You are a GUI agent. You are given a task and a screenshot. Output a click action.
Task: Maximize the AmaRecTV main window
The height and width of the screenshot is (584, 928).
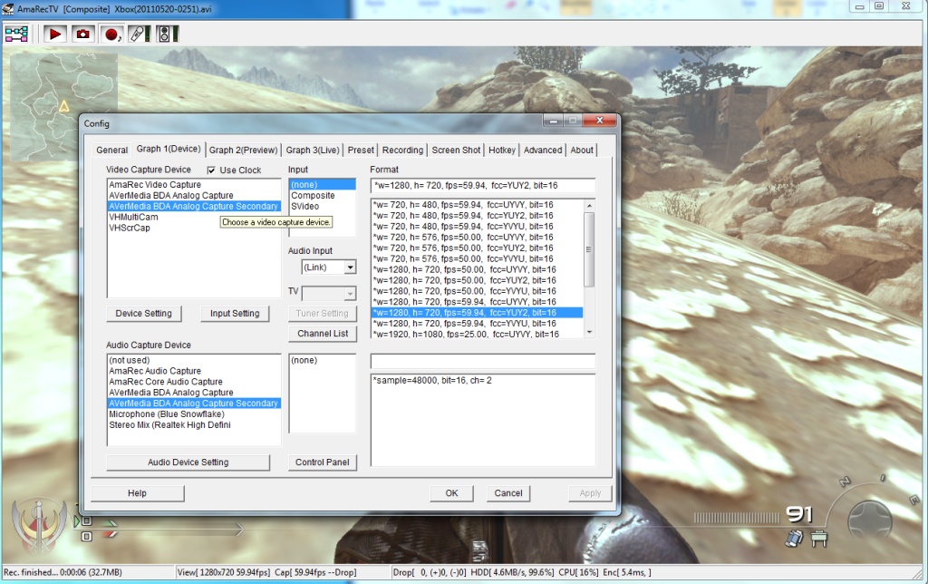tap(879, 6)
